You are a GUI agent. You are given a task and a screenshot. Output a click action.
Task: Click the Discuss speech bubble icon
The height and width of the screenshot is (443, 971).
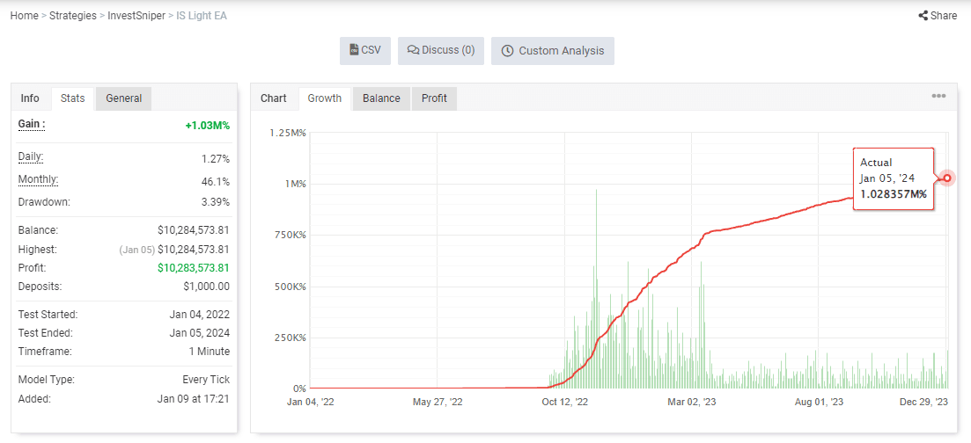click(x=412, y=50)
